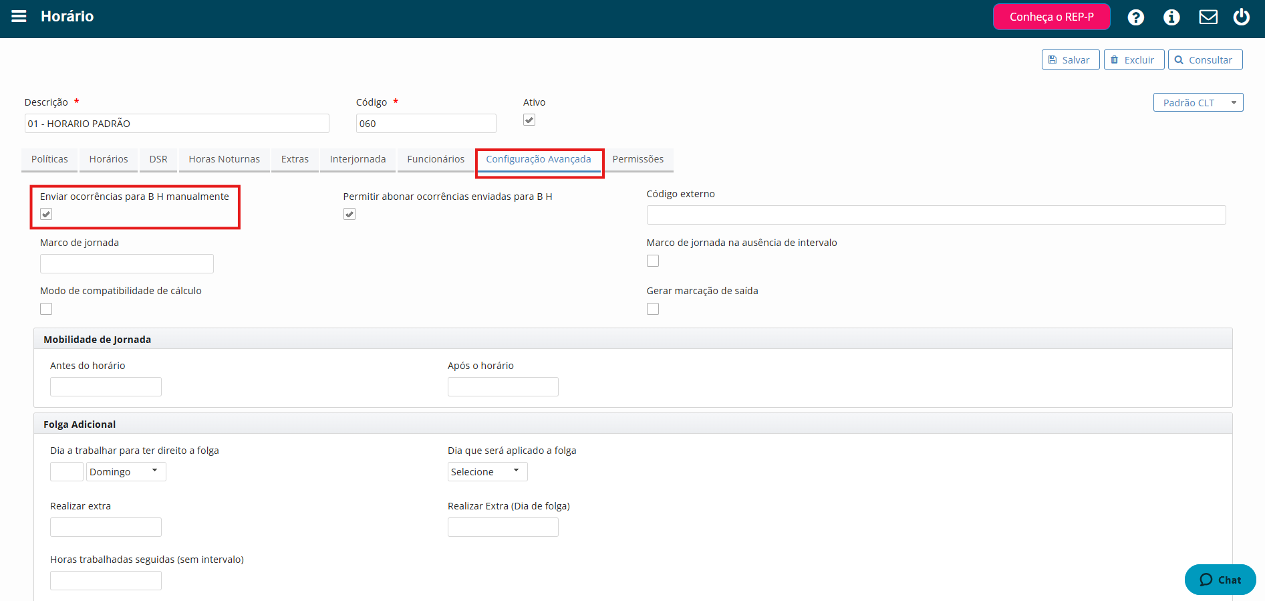Click the Após o horário field
Image resolution: width=1265 pixels, height=601 pixels.
click(503, 386)
